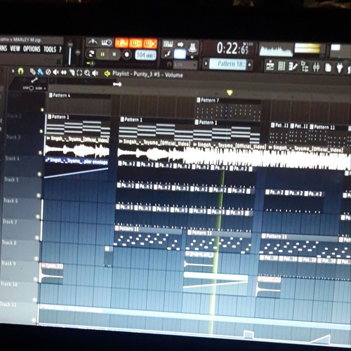The image size is (351, 351).
Task: Open the OPTIONS menu
Action: 32,49
